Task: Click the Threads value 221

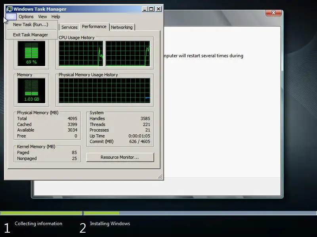Action: [147, 124]
